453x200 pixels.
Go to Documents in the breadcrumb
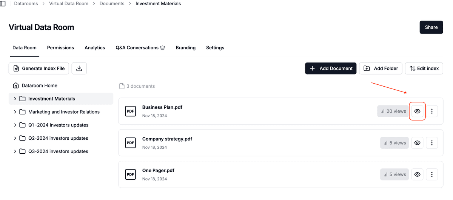112,4
